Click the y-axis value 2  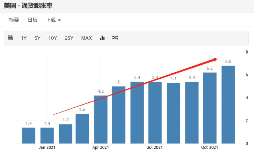247,121
